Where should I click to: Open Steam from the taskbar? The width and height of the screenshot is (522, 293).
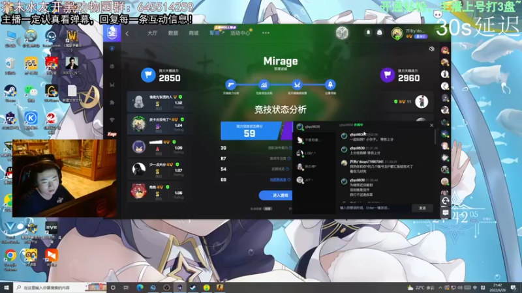coord(193,287)
